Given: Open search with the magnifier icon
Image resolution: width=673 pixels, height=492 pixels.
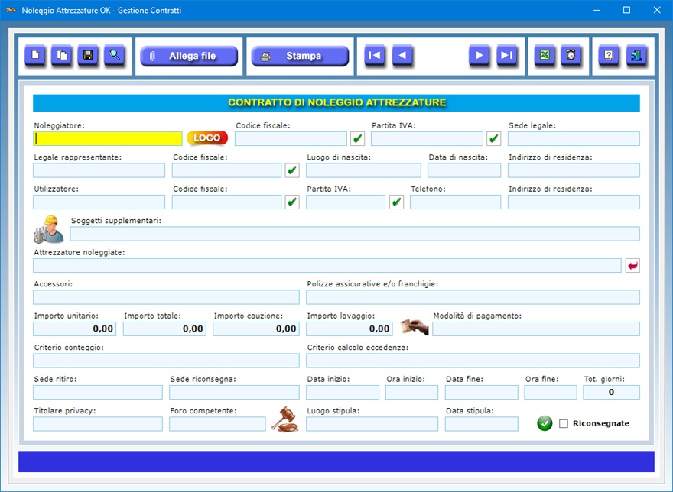Looking at the screenshot, I should 115,55.
